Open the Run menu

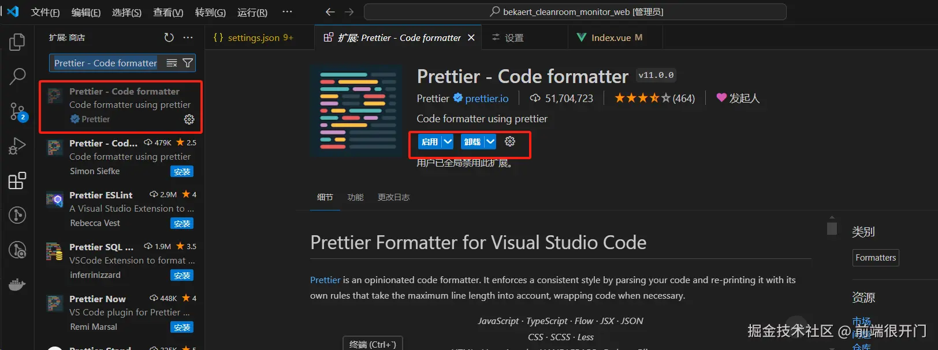(x=252, y=12)
